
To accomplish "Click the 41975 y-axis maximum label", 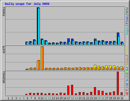I will point(4,50).
